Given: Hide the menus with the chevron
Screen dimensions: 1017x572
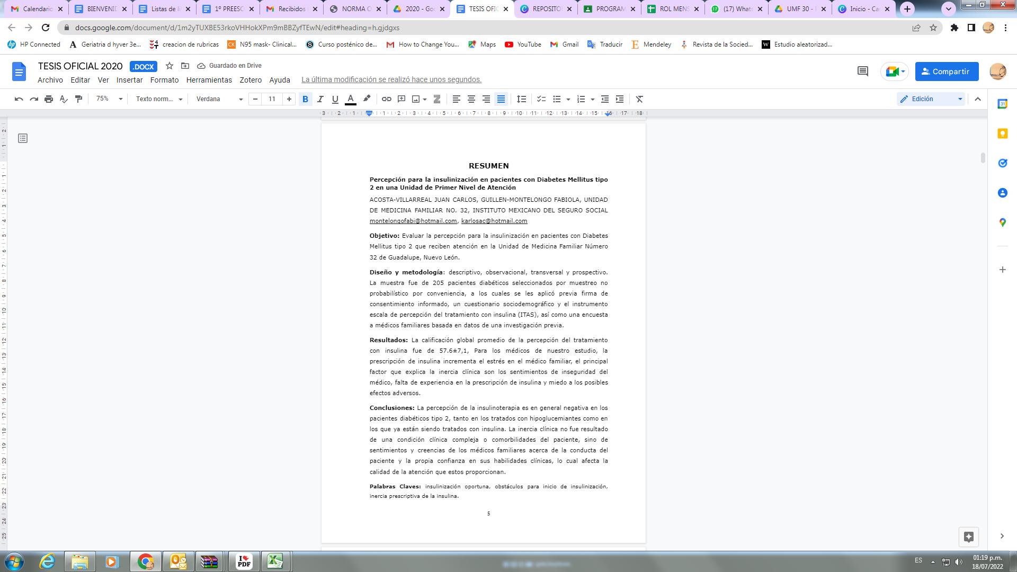Looking at the screenshot, I should pos(978,99).
